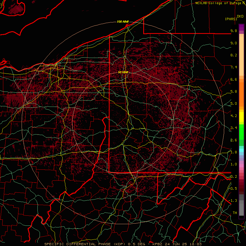Click the 5.0 scale value
The image size is (246, 246).
[x=234, y=104]
